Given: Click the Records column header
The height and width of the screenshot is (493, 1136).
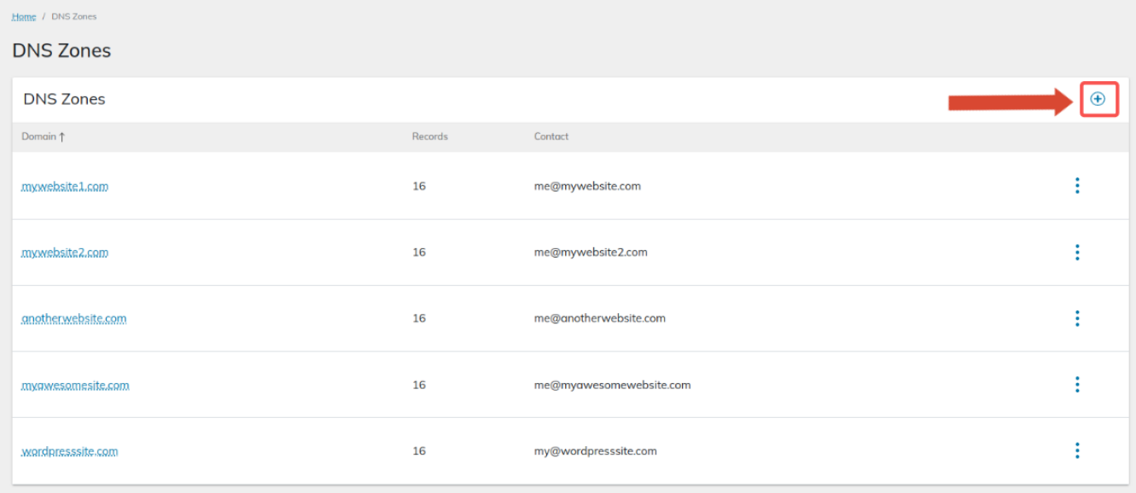Looking at the screenshot, I should coord(429,136).
